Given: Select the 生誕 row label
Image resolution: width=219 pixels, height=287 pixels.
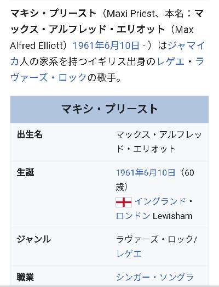Looking at the screenshot, I should (25, 172).
